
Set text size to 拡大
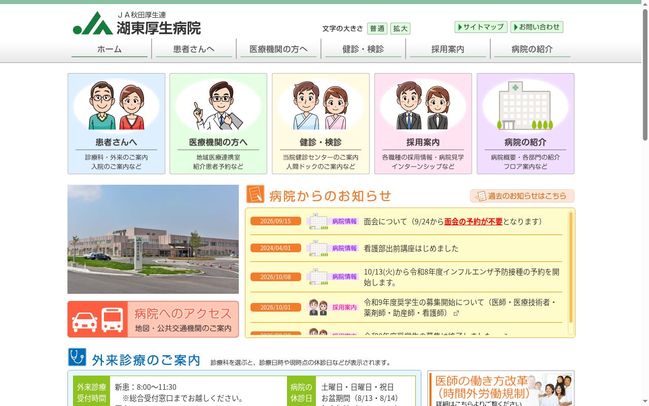click(x=401, y=28)
